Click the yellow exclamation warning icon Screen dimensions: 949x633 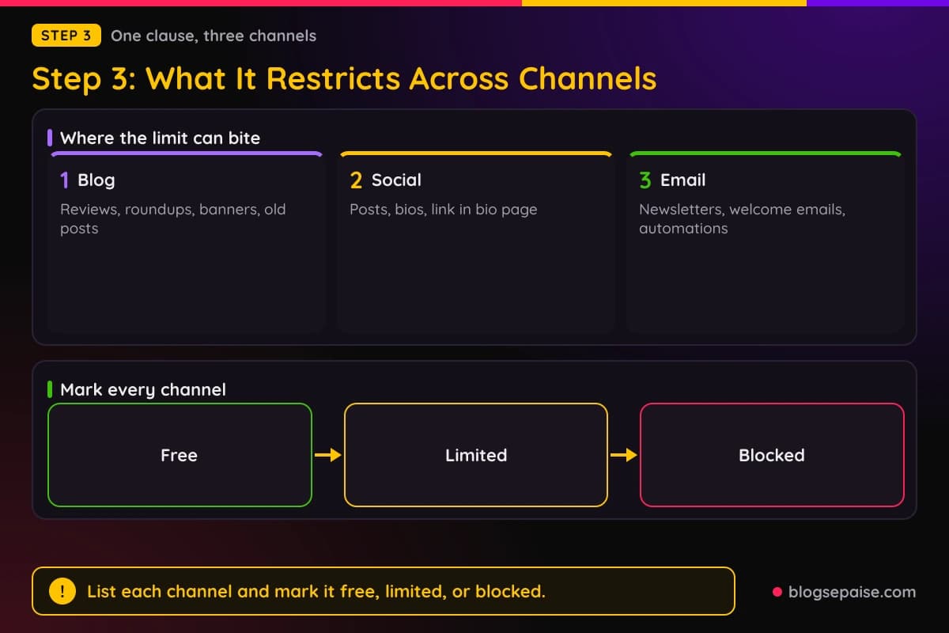(x=62, y=591)
